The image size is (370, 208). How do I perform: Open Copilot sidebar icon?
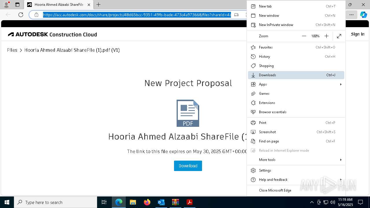[x=363, y=15]
